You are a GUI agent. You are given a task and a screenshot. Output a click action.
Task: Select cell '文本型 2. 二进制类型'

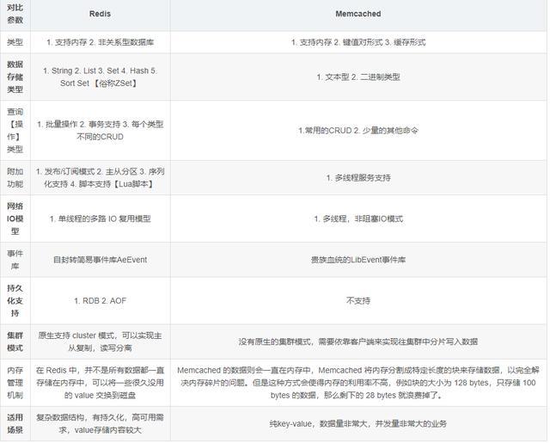click(358, 77)
